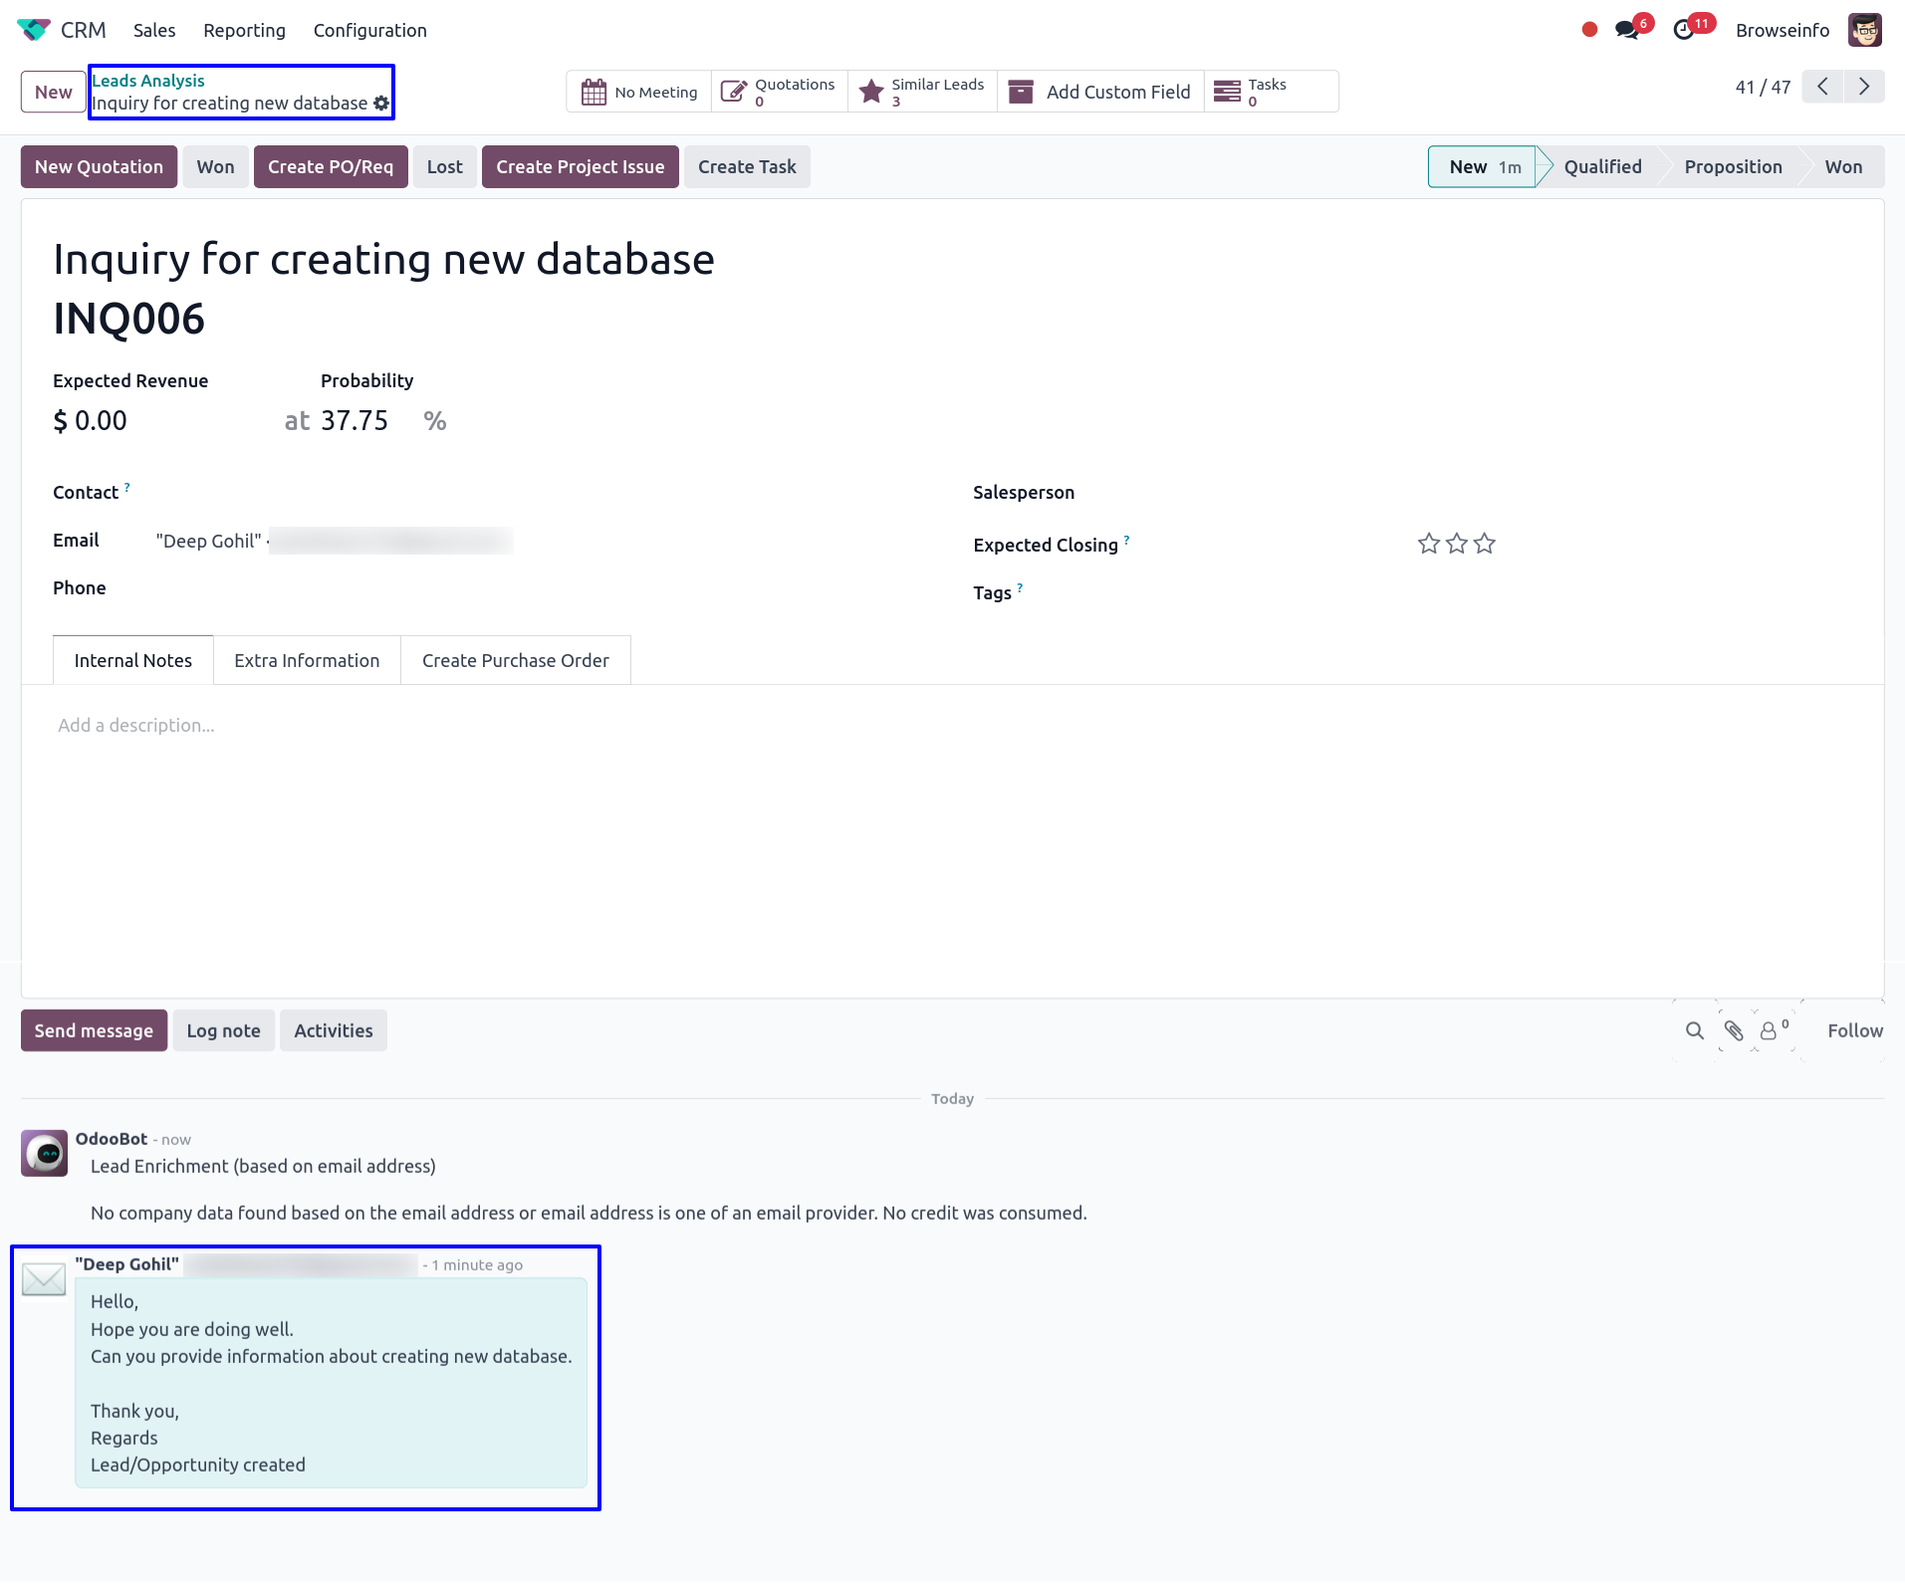Click the Follow button
Image resolution: width=1905 pixels, height=1585 pixels.
(1855, 1030)
